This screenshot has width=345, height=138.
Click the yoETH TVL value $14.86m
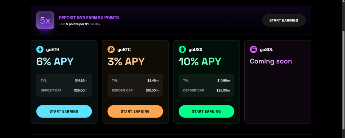(x=81, y=81)
